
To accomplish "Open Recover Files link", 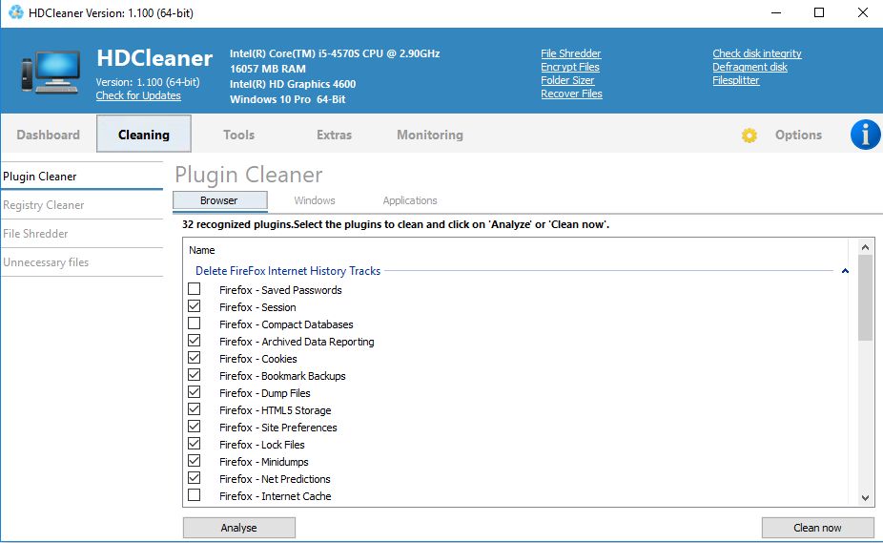I will point(571,94).
